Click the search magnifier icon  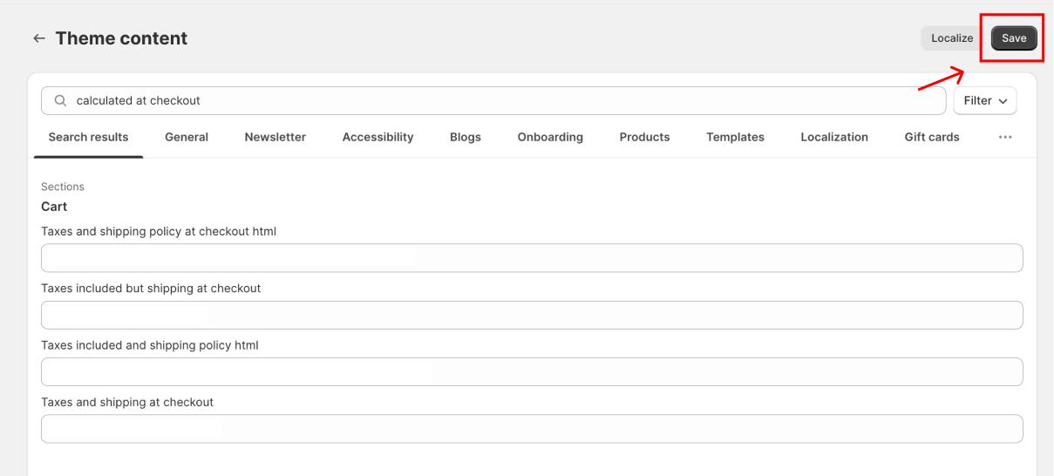click(61, 100)
